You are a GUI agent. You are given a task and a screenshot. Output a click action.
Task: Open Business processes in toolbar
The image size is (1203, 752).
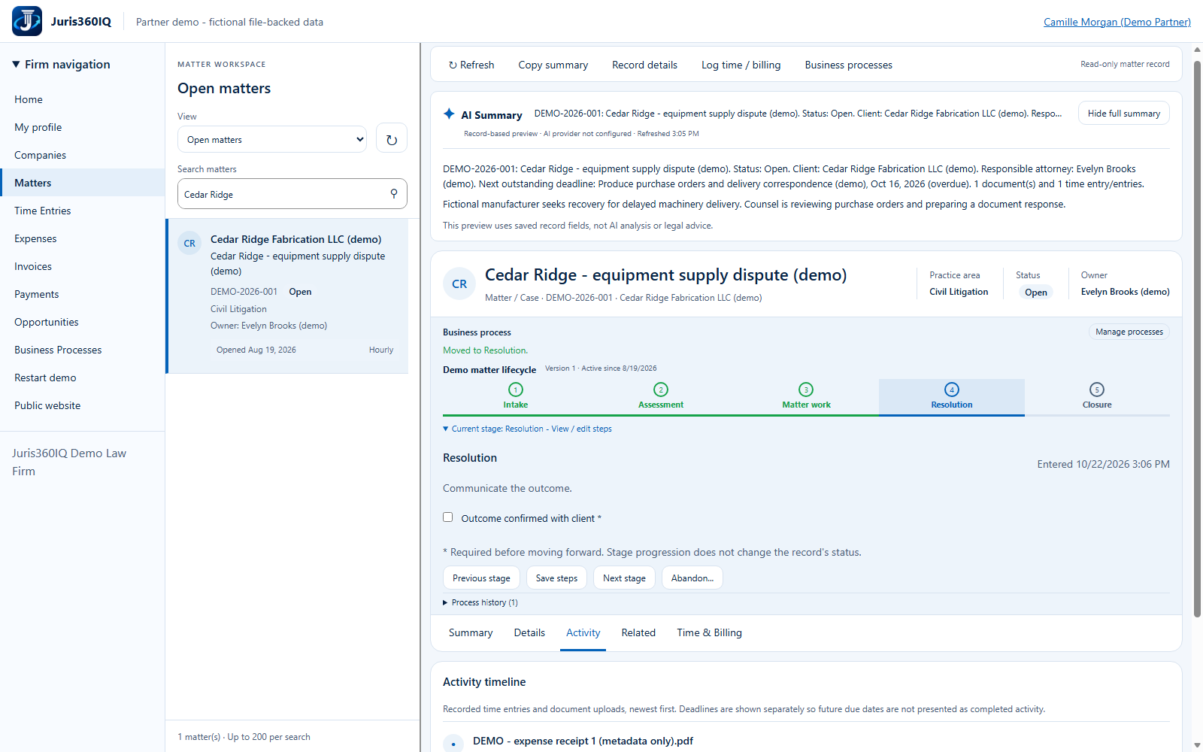(x=849, y=65)
